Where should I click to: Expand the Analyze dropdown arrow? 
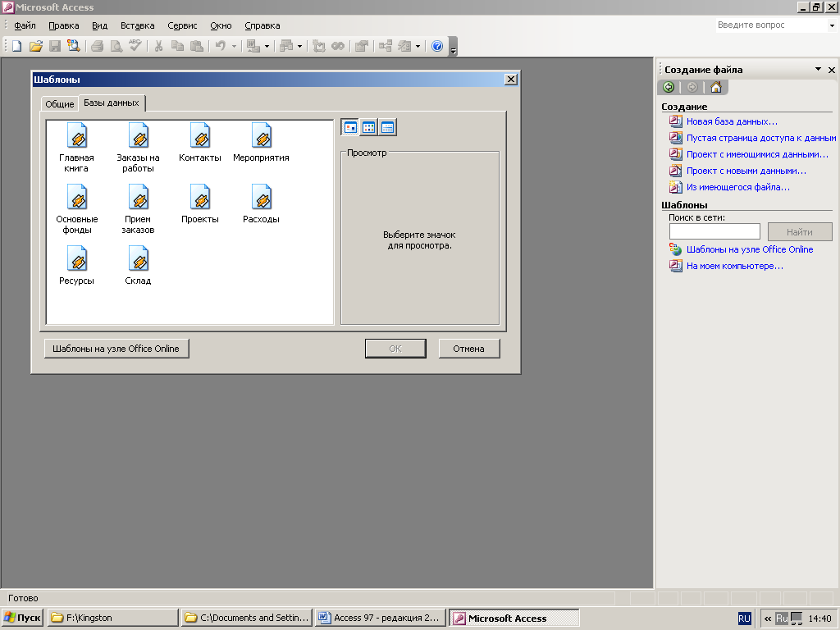point(299,46)
